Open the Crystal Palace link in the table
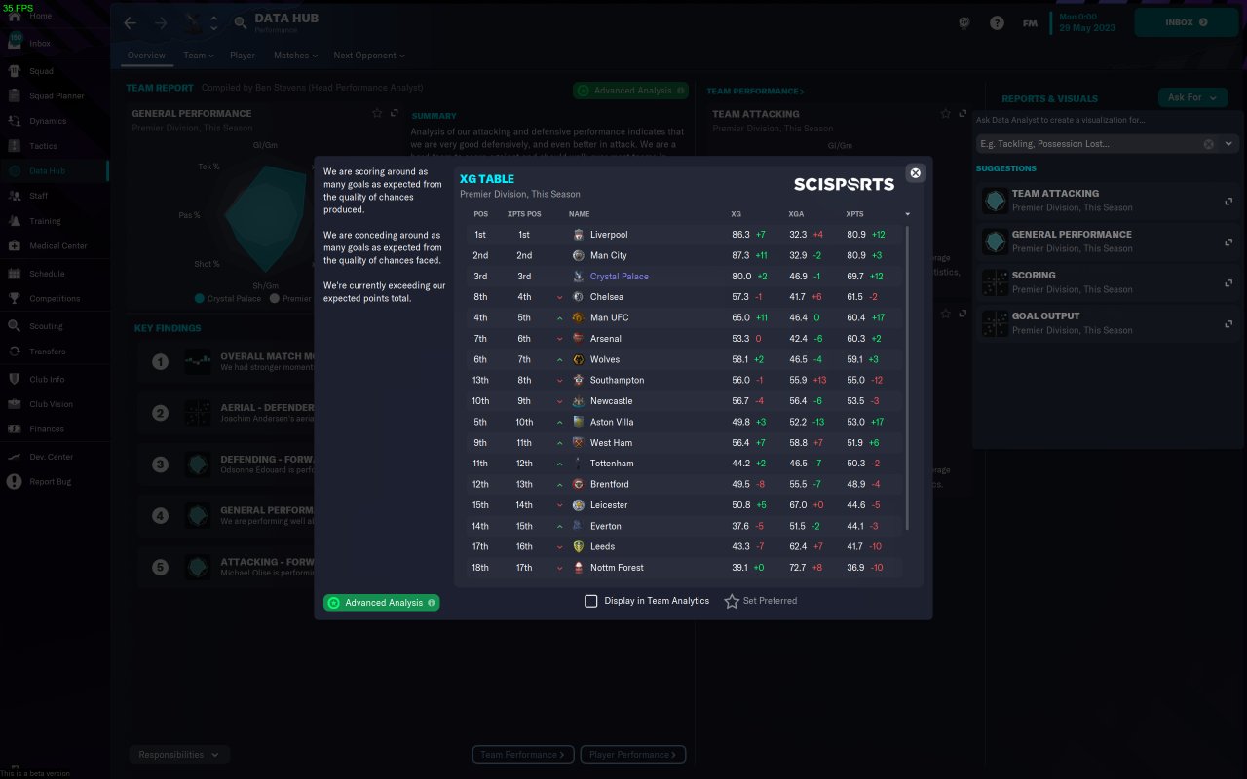The width and height of the screenshot is (1247, 779). coord(620,277)
